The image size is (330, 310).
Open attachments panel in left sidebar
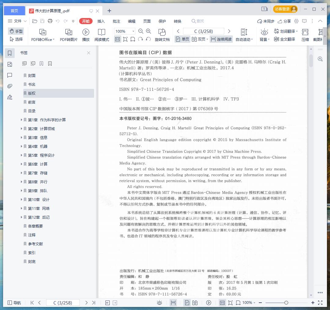point(10,86)
